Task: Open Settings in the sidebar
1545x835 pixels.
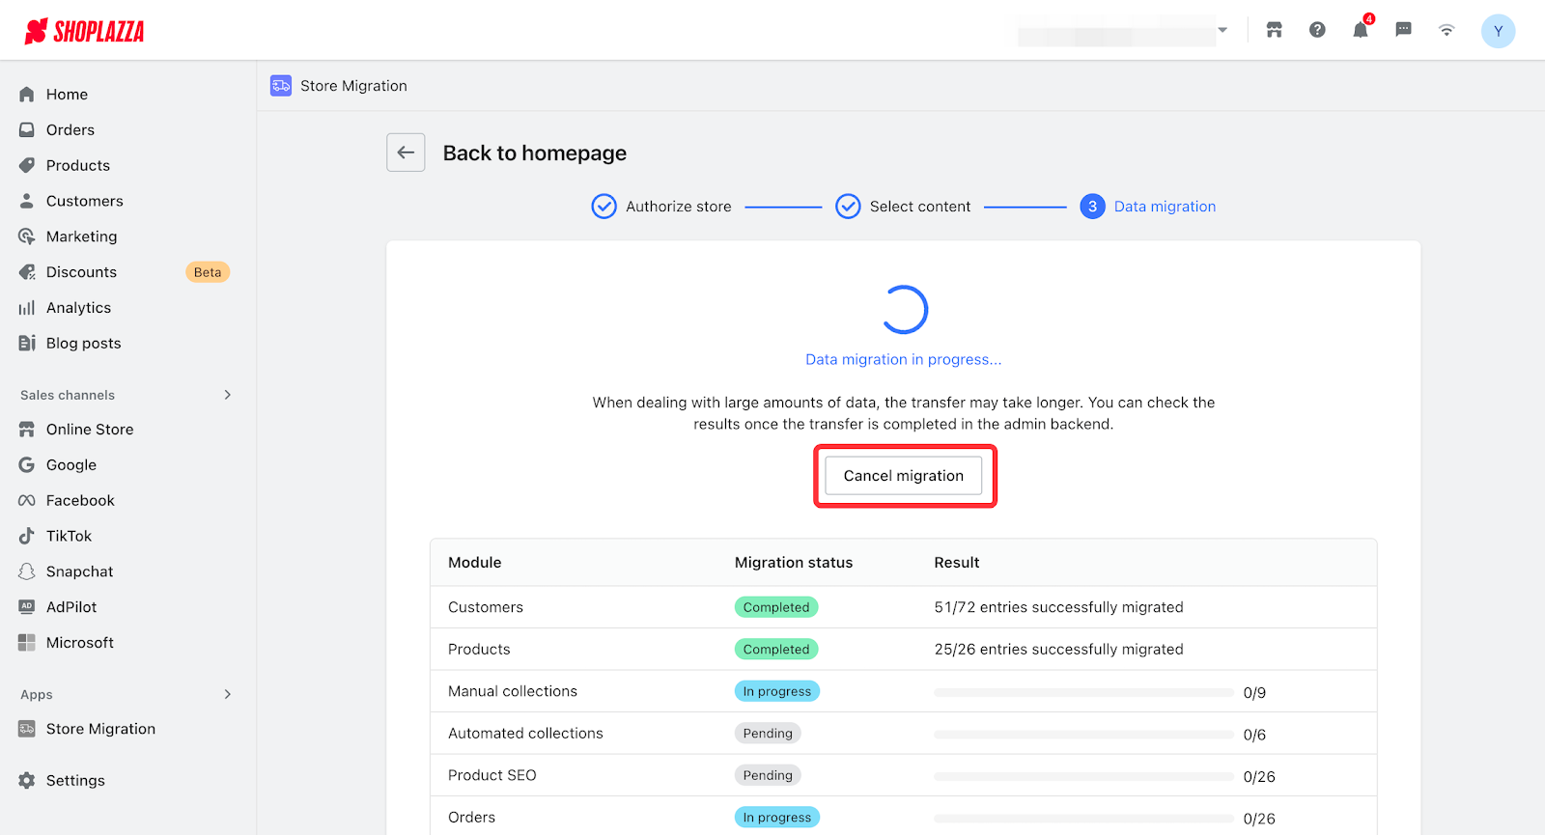Action: (x=75, y=780)
